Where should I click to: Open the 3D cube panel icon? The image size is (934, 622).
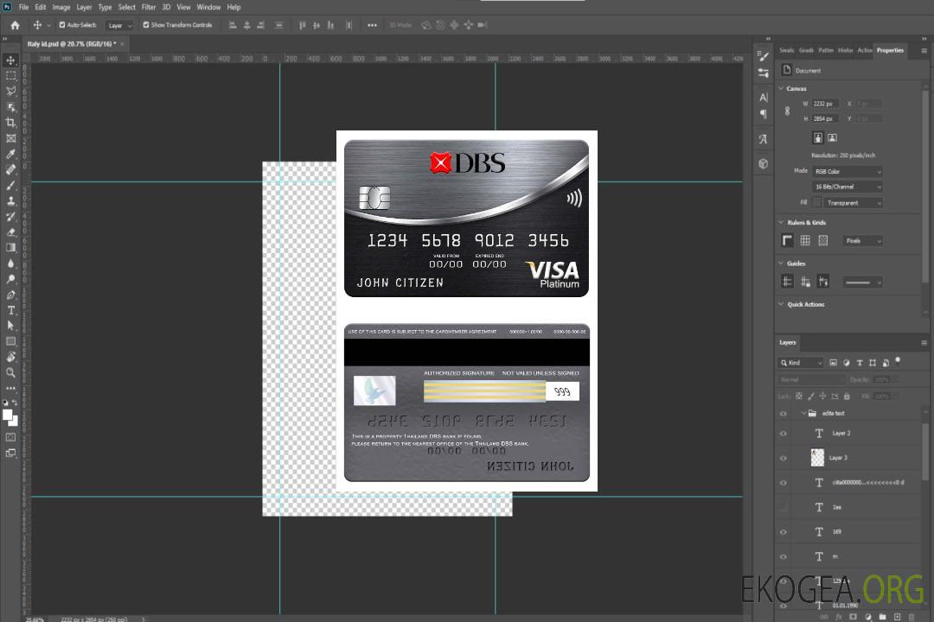pos(764,163)
